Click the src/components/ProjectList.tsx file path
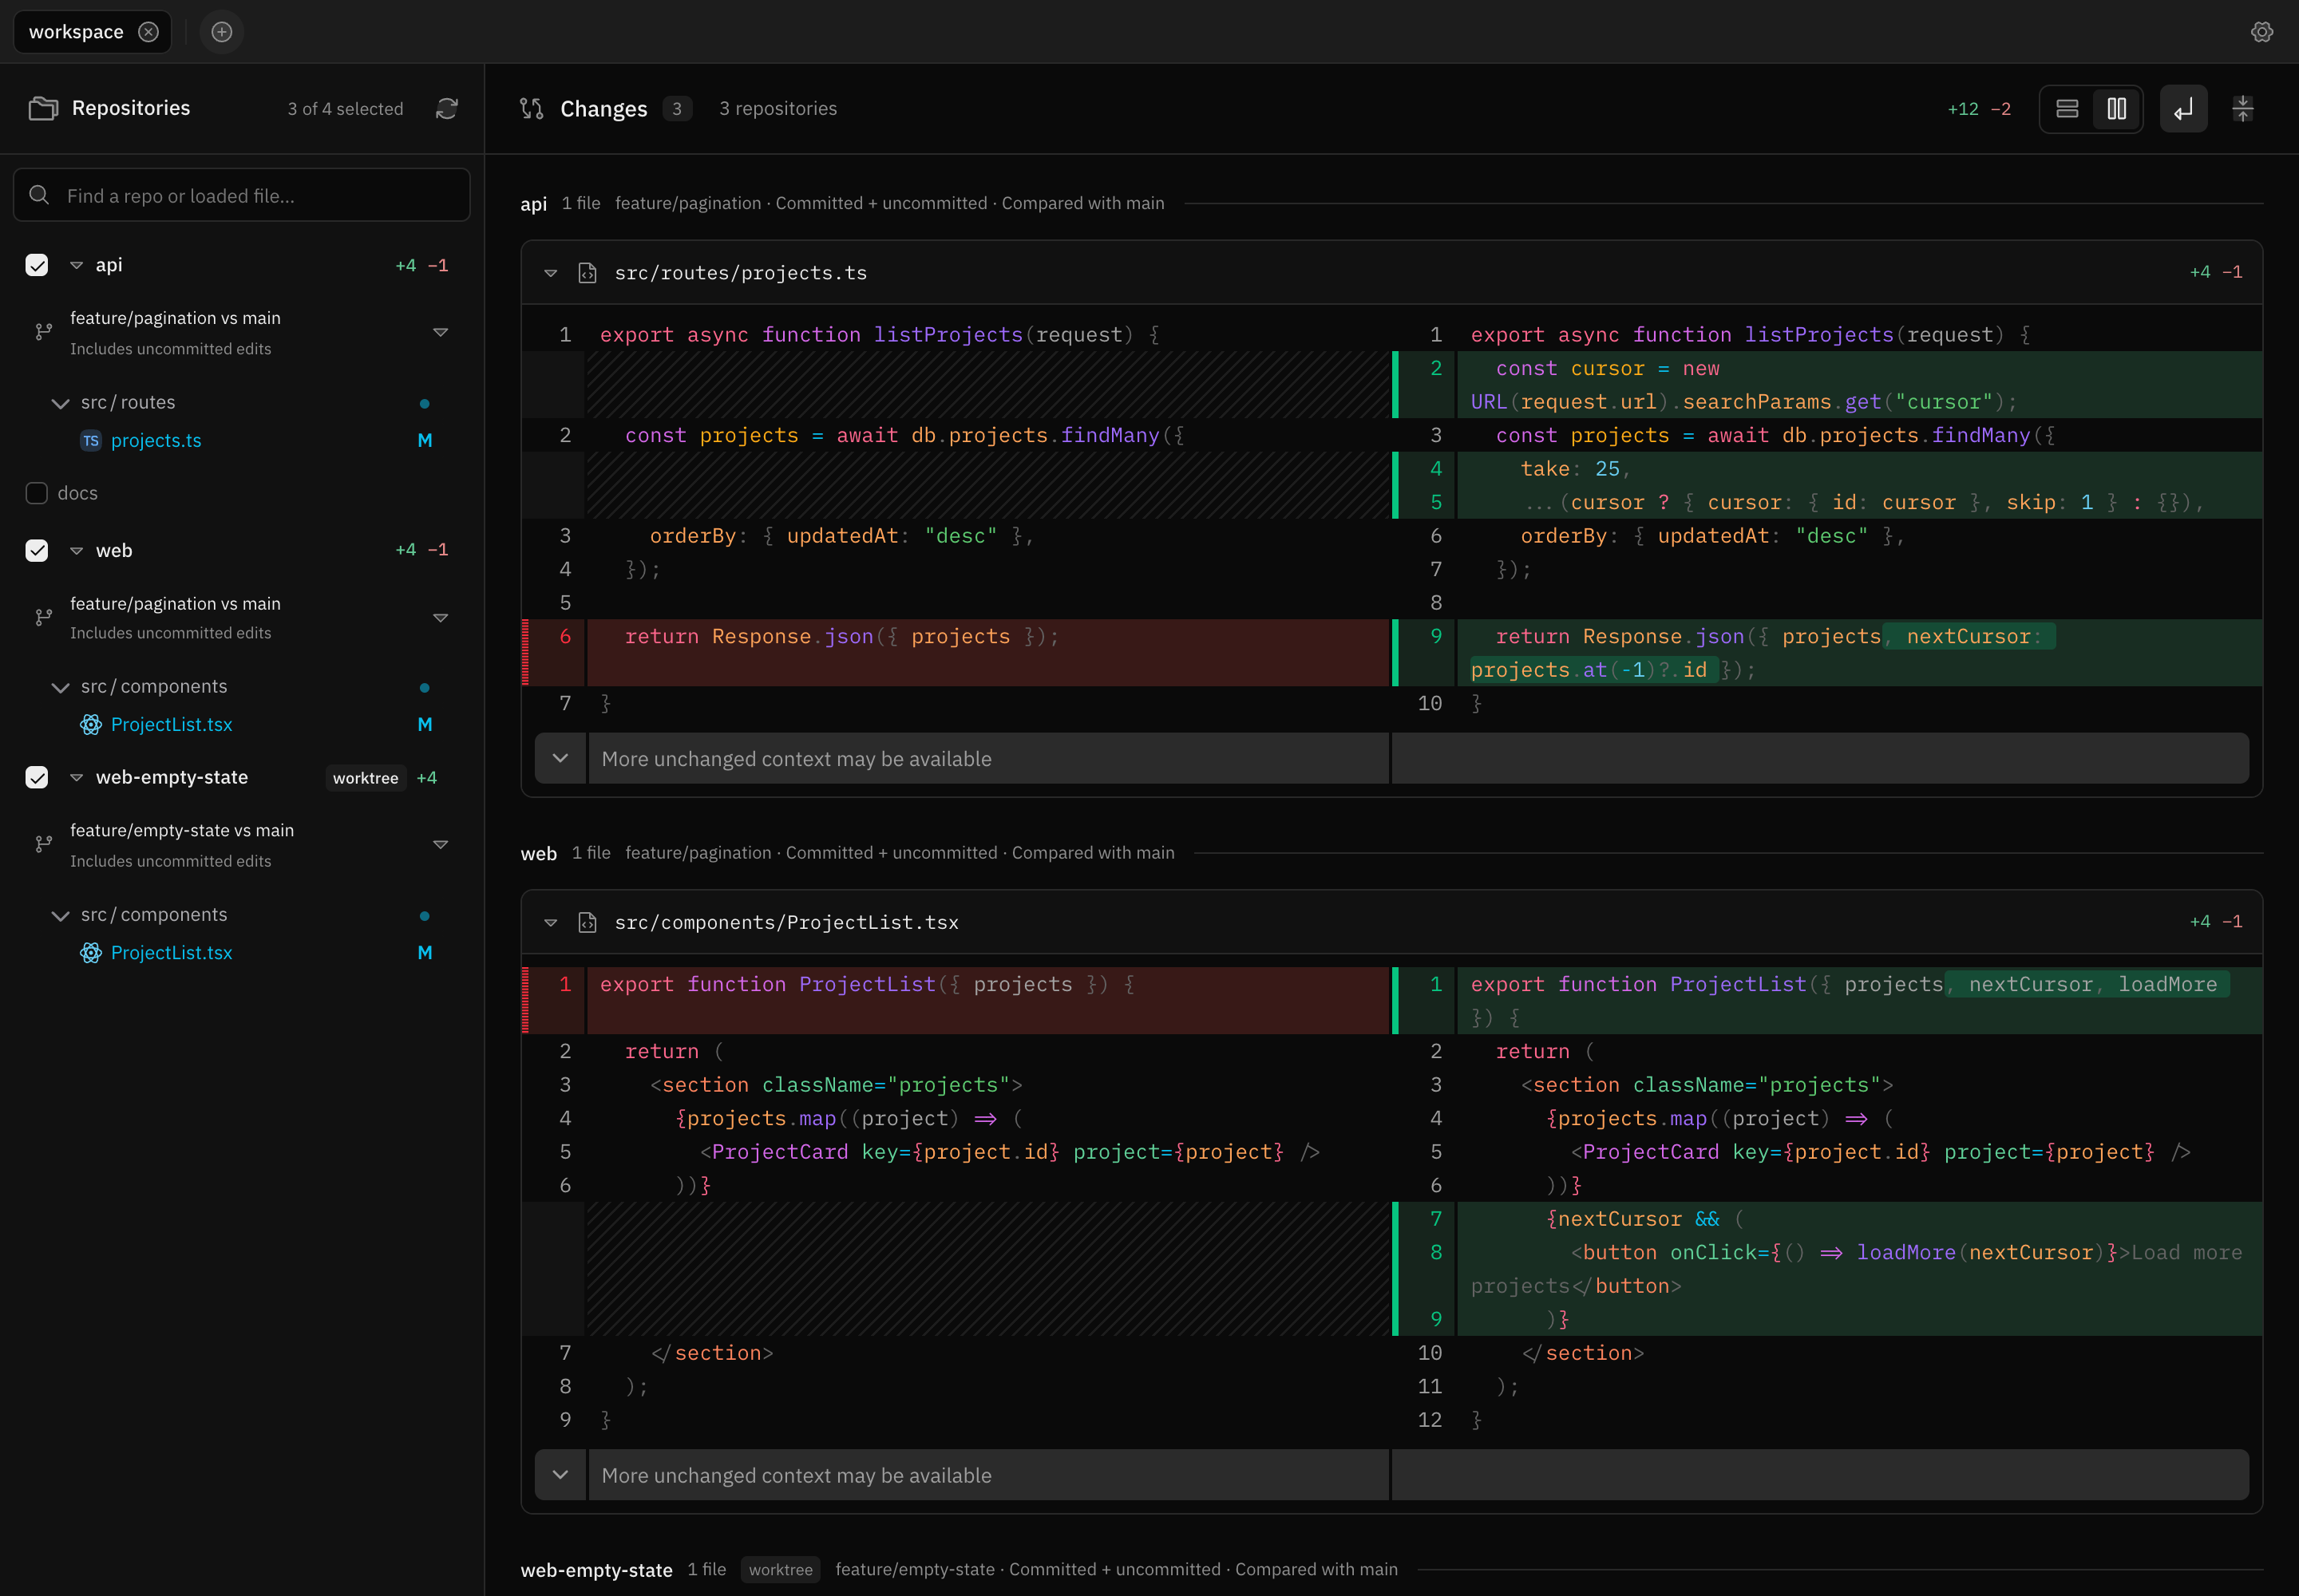The width and height of the screenshot is (2299, 1596). coord(786,922)
